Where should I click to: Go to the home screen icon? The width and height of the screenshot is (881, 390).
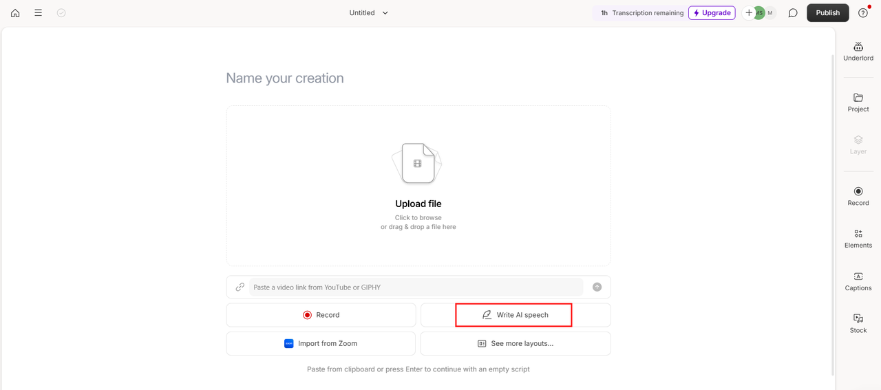tap(15, 13)
